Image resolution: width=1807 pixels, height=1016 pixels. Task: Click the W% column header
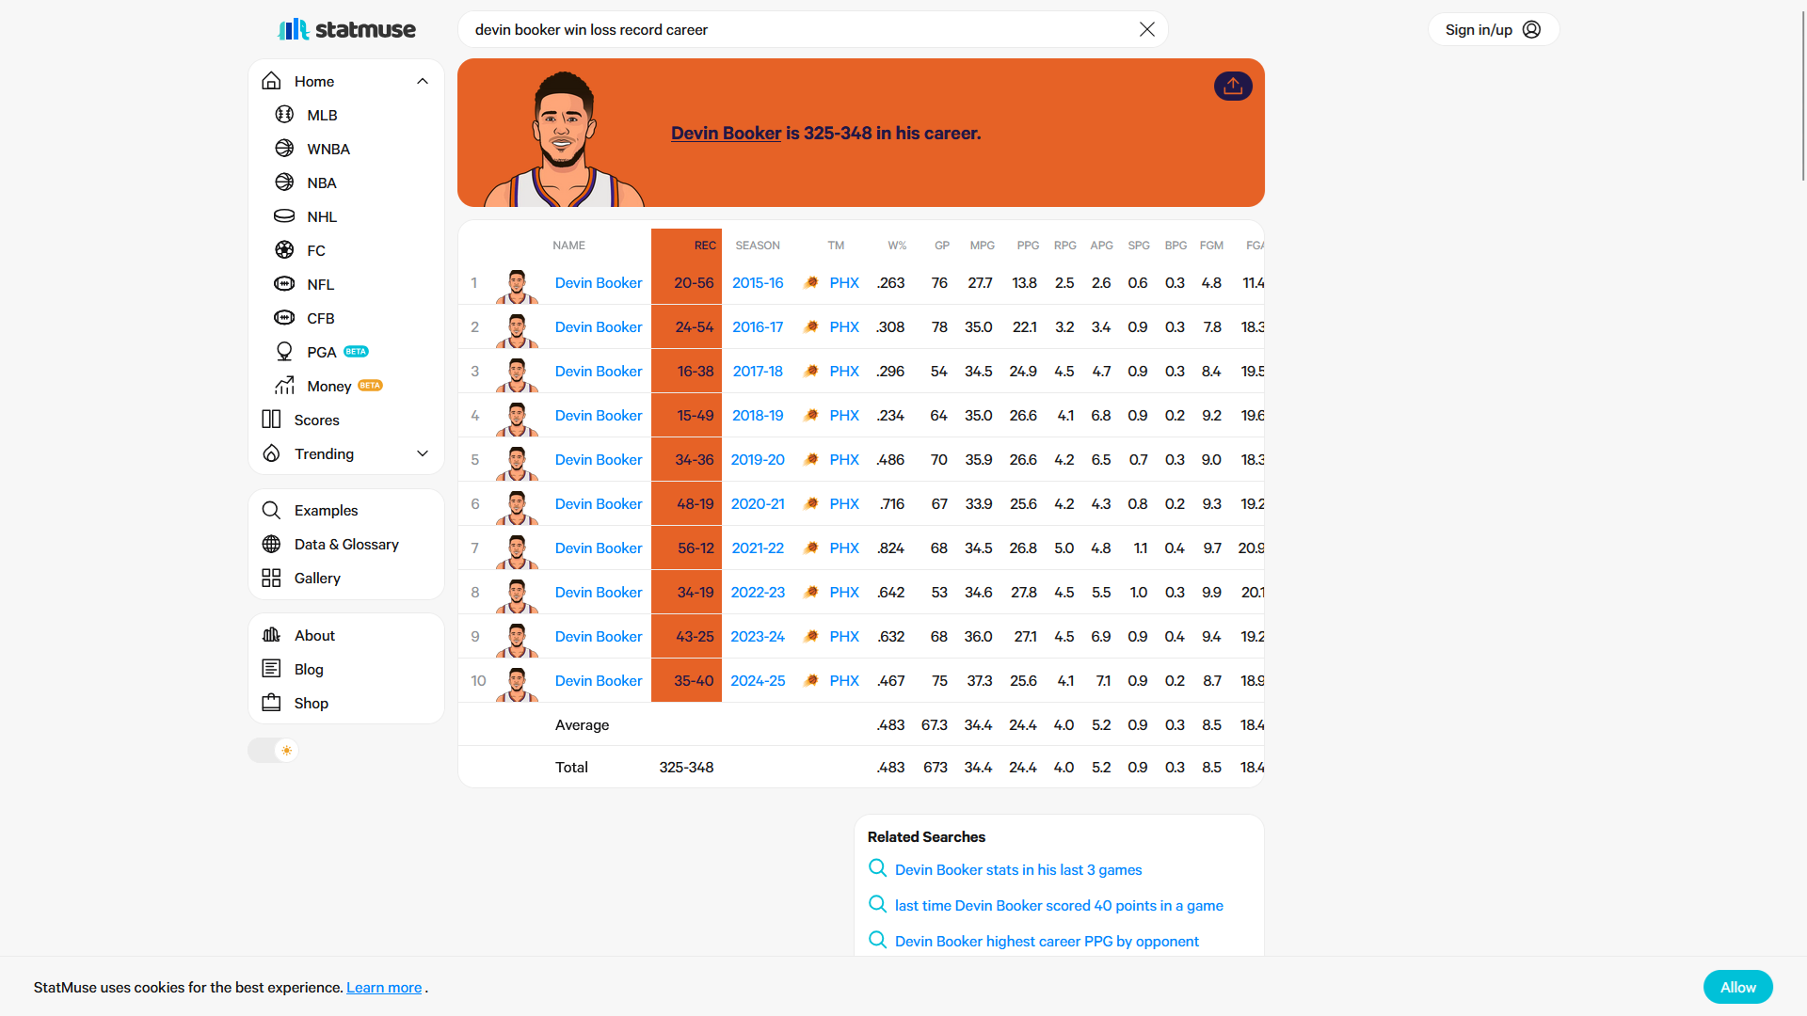[x=897, y=246]
